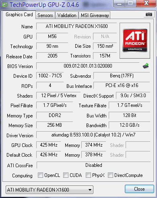Click the Memory Size value 256 MB

pos(55,125)
